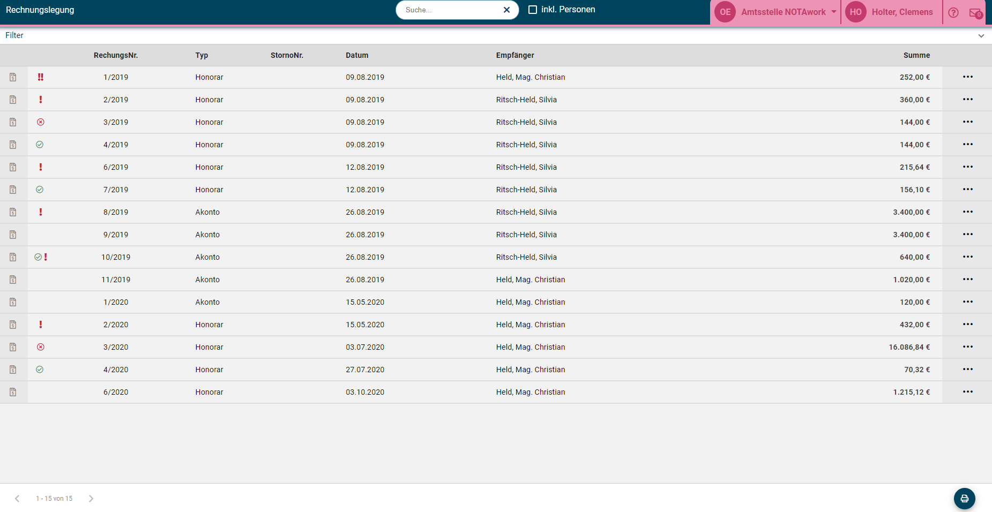This screenshot has height=512, width=992.
Task: Toggle the inkl. Personen checkbox
Action: [x=533, y=10]
